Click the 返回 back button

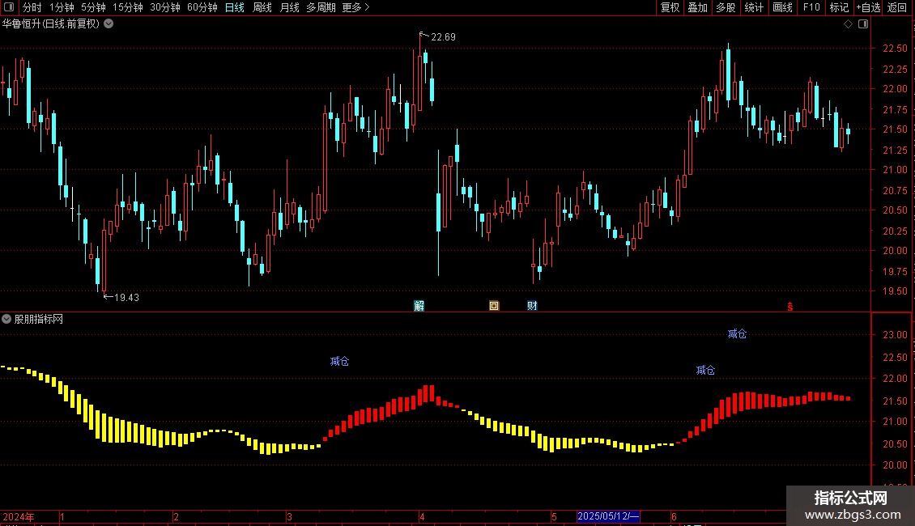click(x=897, y=7)
